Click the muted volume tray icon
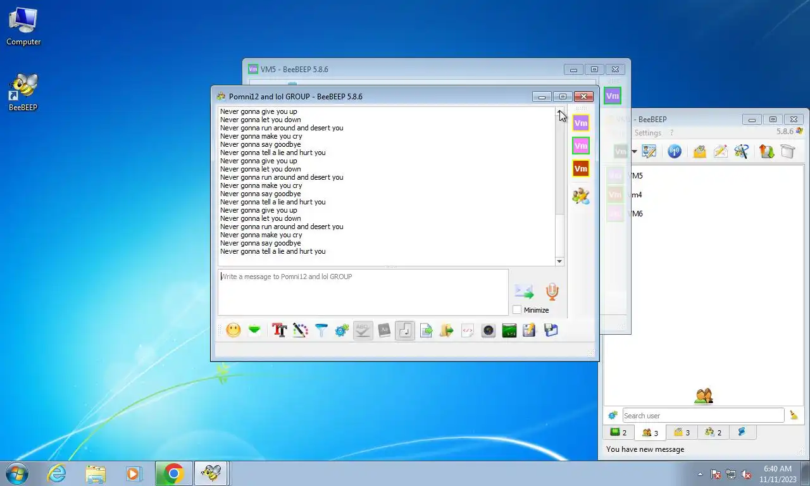 click(746, 474)
